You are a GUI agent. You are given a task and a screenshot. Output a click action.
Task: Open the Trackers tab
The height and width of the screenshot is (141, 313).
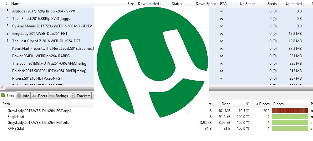point(80,96)
